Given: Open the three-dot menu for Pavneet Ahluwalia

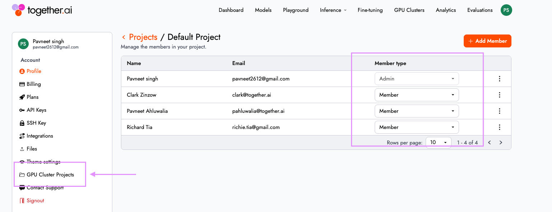Looking at the screenshot, I should [500, 111].
